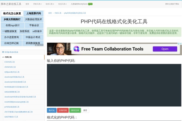
Task: Open the JSON代码工具 sidebar link
Action: (x=10, y=67)
